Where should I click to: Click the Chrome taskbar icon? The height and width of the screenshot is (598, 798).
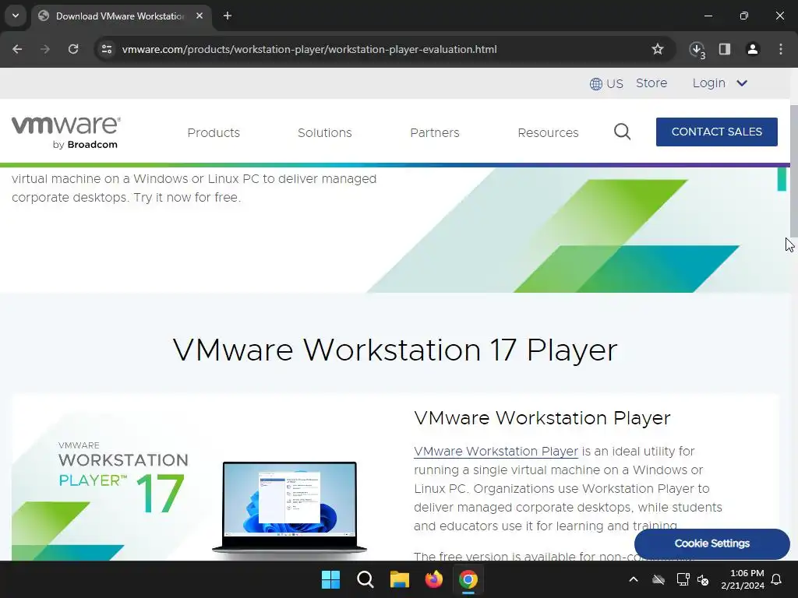click(468, 579)
